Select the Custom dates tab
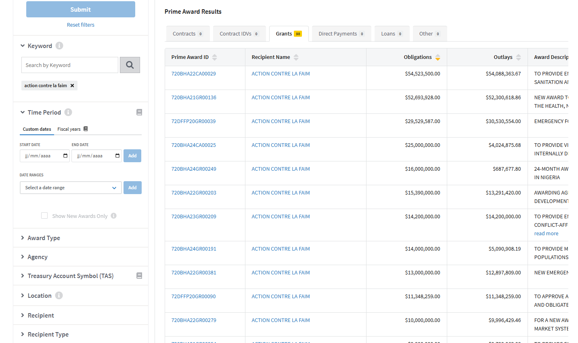This screenshot has width=578, height=343. [x=37, y=129]
